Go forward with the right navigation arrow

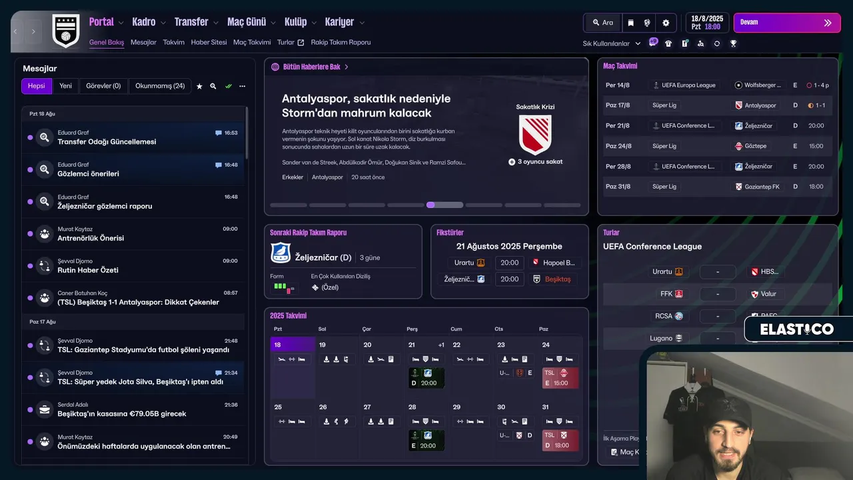coord(33,31)
